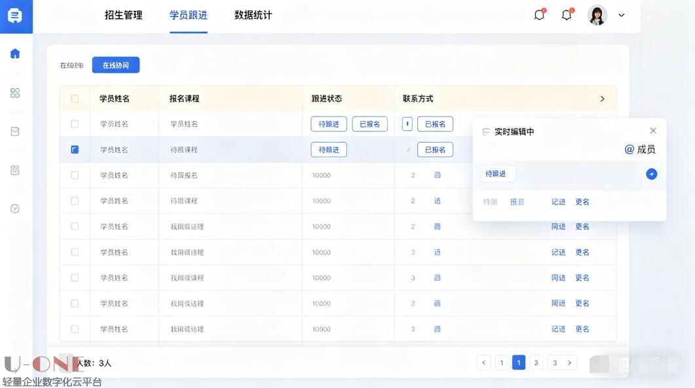
Task: Expand the chevron next to the profile avatar
Action: [621, 15]
